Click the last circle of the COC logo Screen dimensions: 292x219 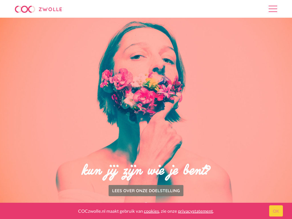[x=32, y=9]
